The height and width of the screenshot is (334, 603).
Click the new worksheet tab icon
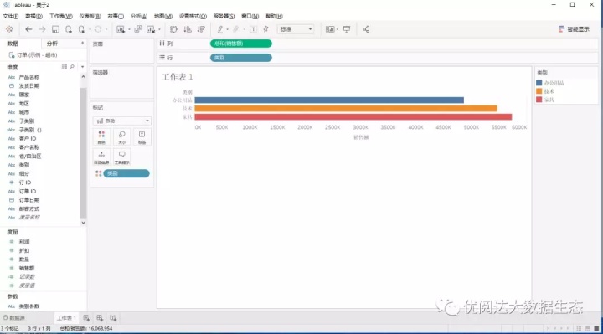click(x=86, y=318)
